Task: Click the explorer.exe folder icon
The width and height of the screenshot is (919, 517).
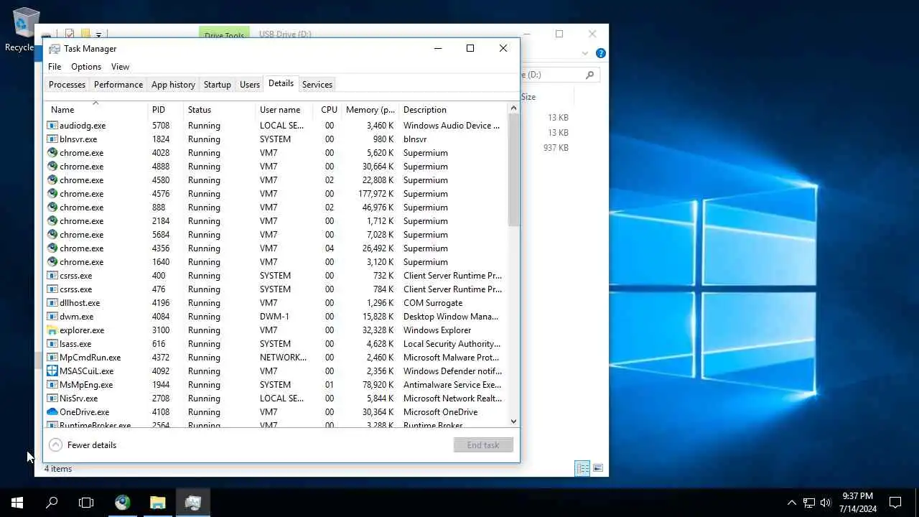Action: 52,330
